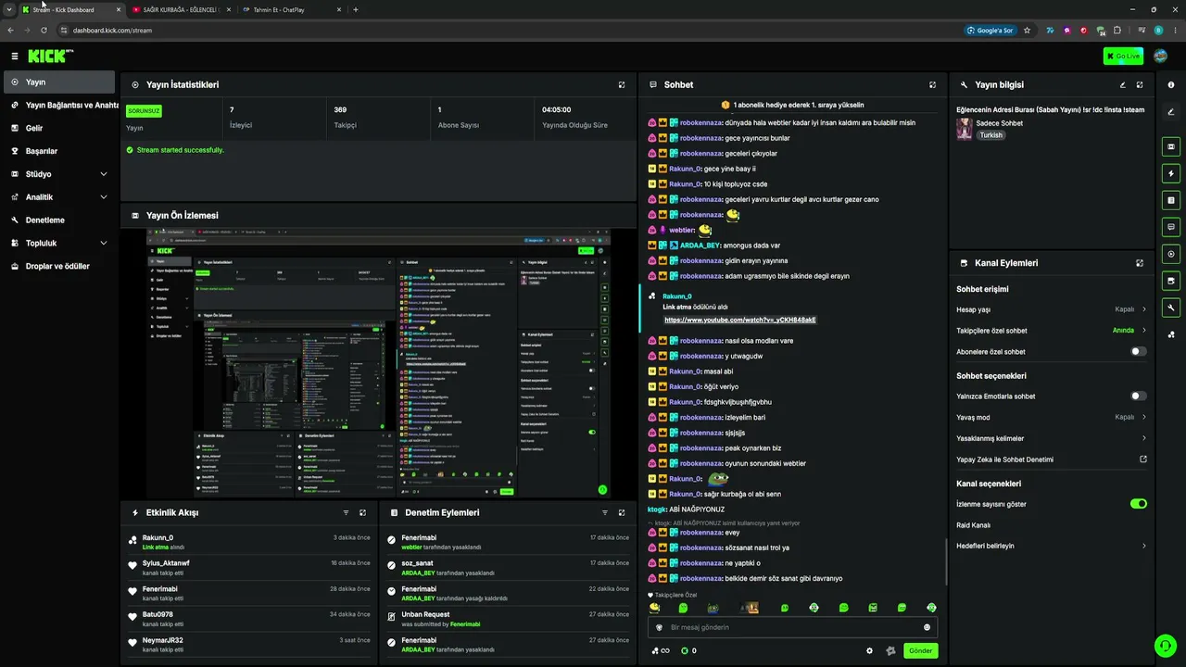Open Yavaş mod setting

click(1052, 417)
